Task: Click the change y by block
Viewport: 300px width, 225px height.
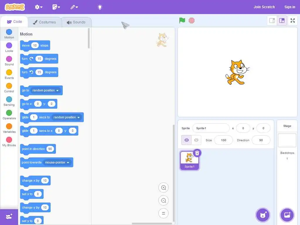Action: tap(35, 208)
